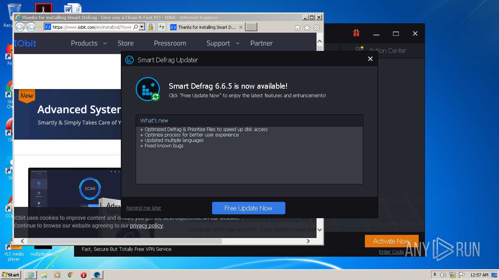Choose Remind me later link
This screenshot has width=499, height=280.
click(x=143, y=208)
